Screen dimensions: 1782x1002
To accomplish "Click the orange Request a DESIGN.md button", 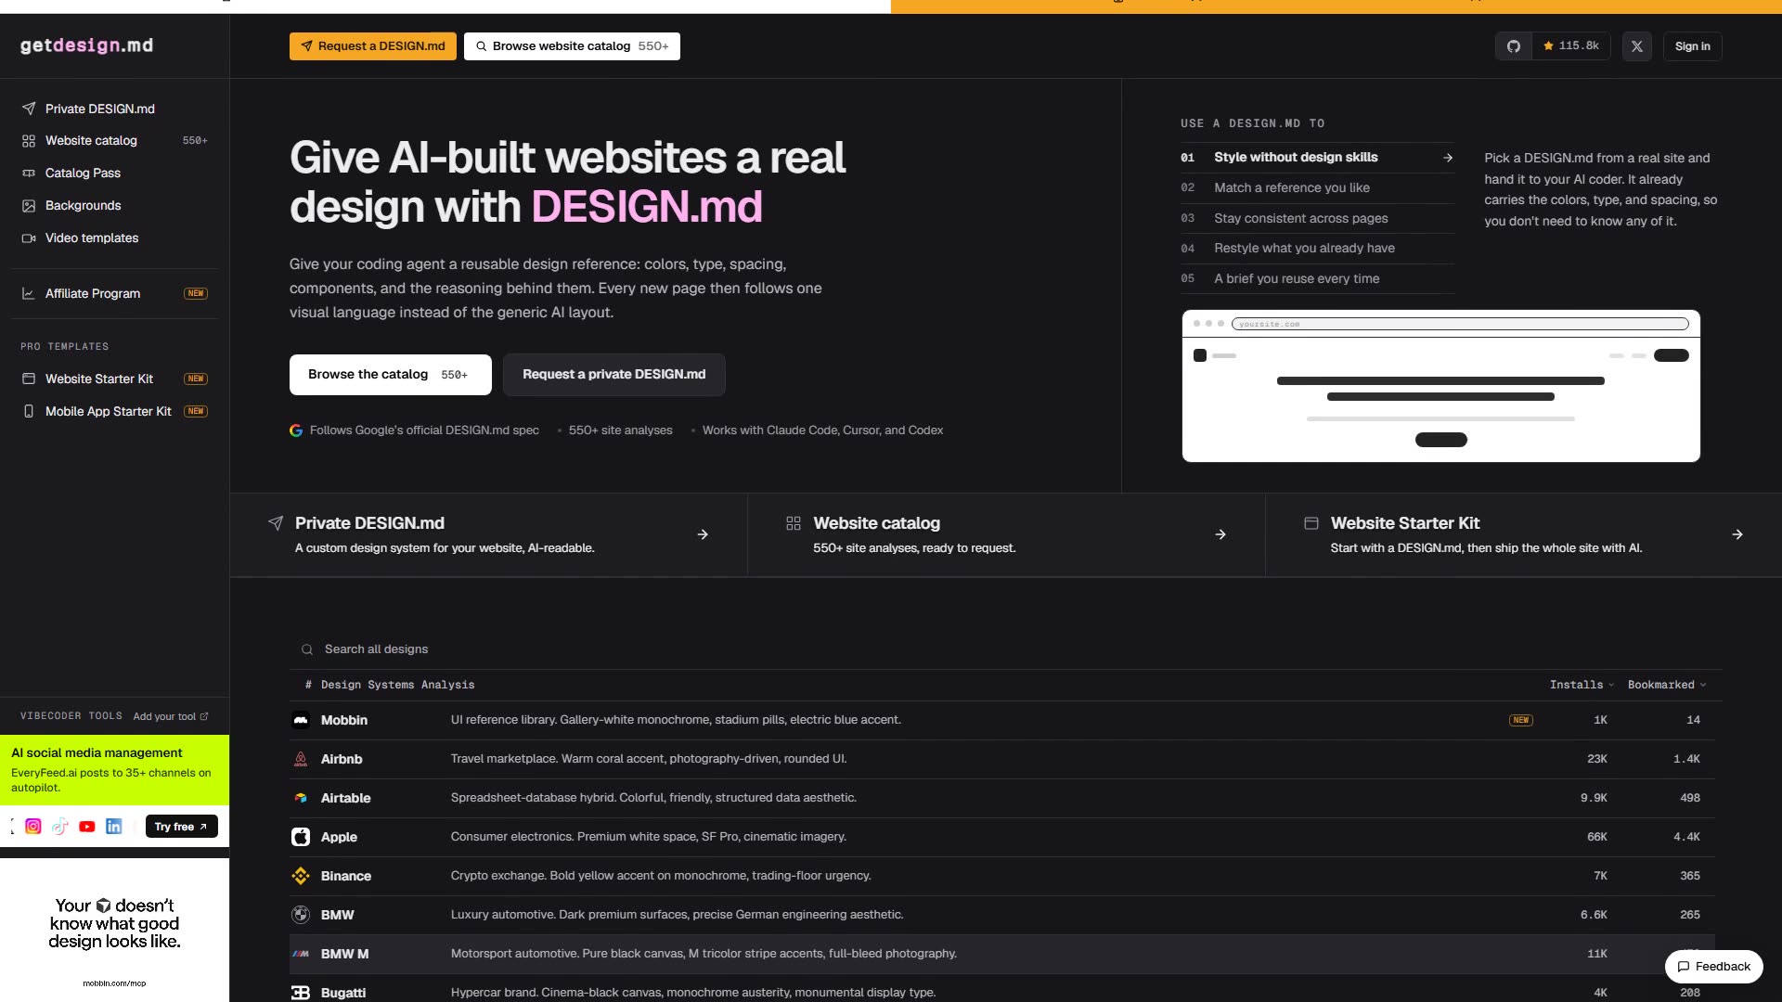I will click(x=373, y=46).
